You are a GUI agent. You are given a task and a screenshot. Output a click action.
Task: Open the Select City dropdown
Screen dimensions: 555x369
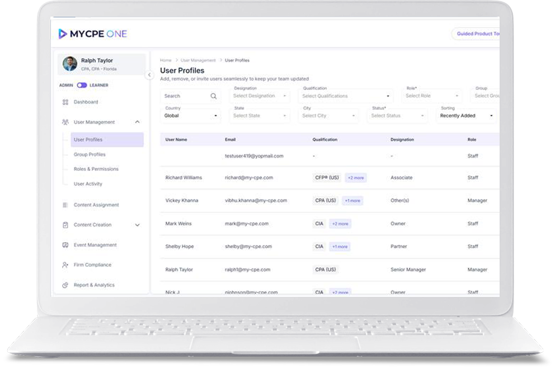[x=328, y=116]
